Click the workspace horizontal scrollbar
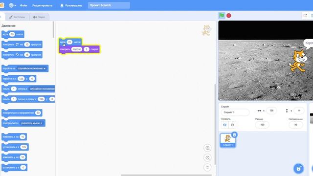The height and width of the screenshot is (176, 313). (166, 175)
